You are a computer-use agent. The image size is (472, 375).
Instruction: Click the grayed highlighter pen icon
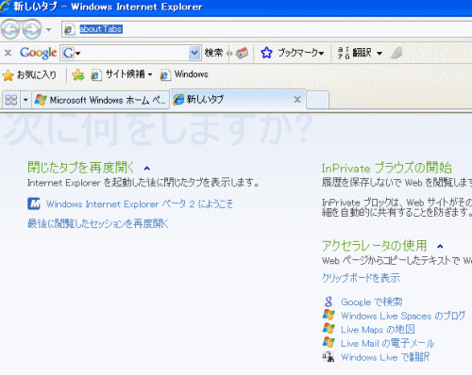(x=396, y=53)
